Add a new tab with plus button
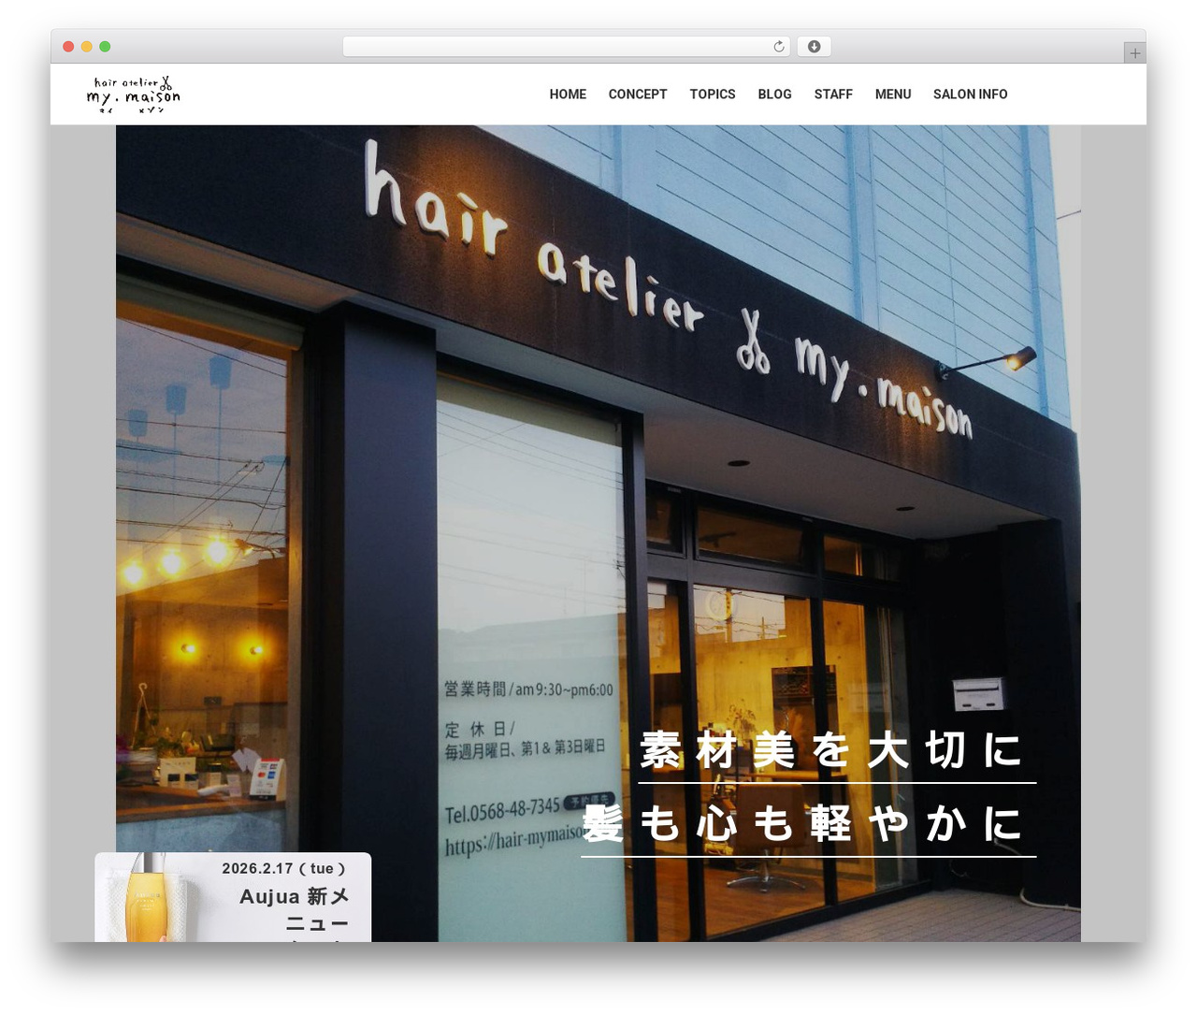This screenshot has height=1014, width=1197. [x=1135, y=53]
